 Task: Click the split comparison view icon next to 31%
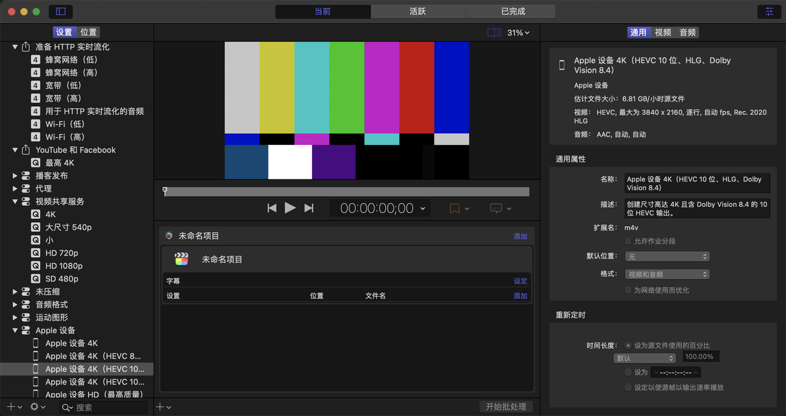pos(495,32)
